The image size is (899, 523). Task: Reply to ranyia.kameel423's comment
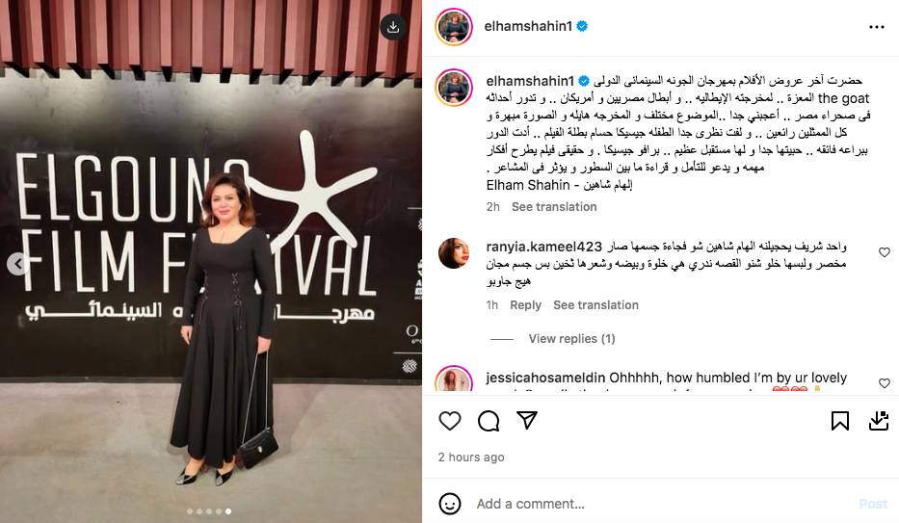(x=526, y=304)
